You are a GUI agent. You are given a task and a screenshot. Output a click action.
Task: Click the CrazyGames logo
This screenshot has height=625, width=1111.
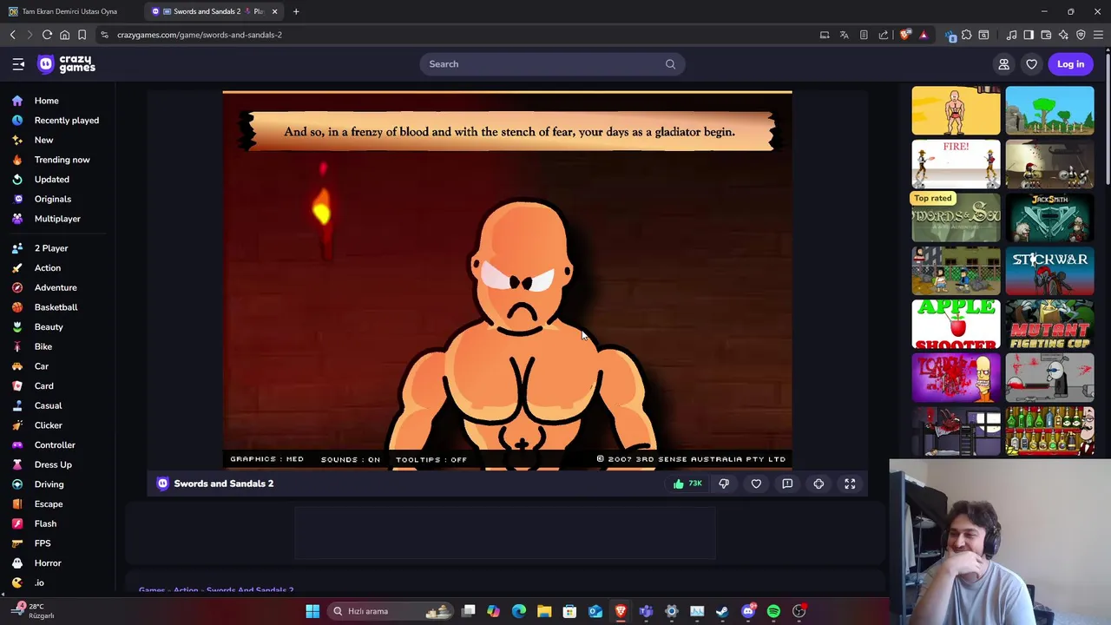tap(67, 64)
